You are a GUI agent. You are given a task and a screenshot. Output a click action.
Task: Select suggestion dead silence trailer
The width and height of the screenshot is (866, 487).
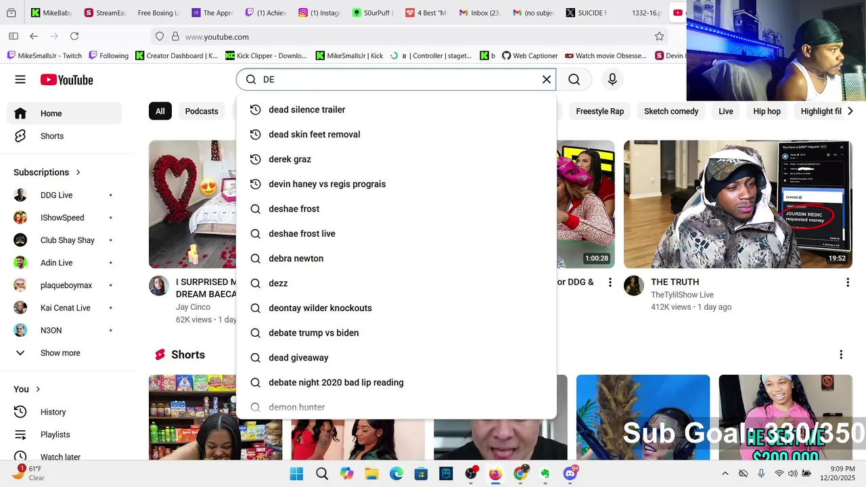[396, 110]
